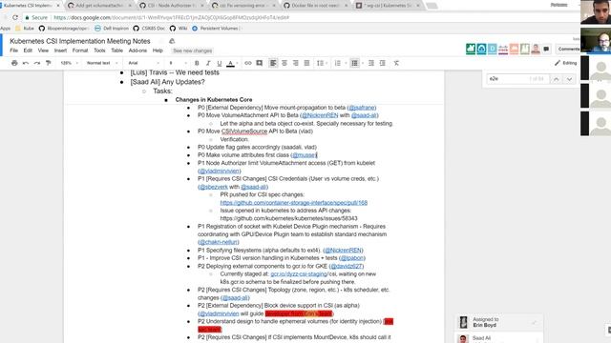Redo the last action
Image resolution: width=611 pixels, height=343 pixels.
[x=37, y=63]
